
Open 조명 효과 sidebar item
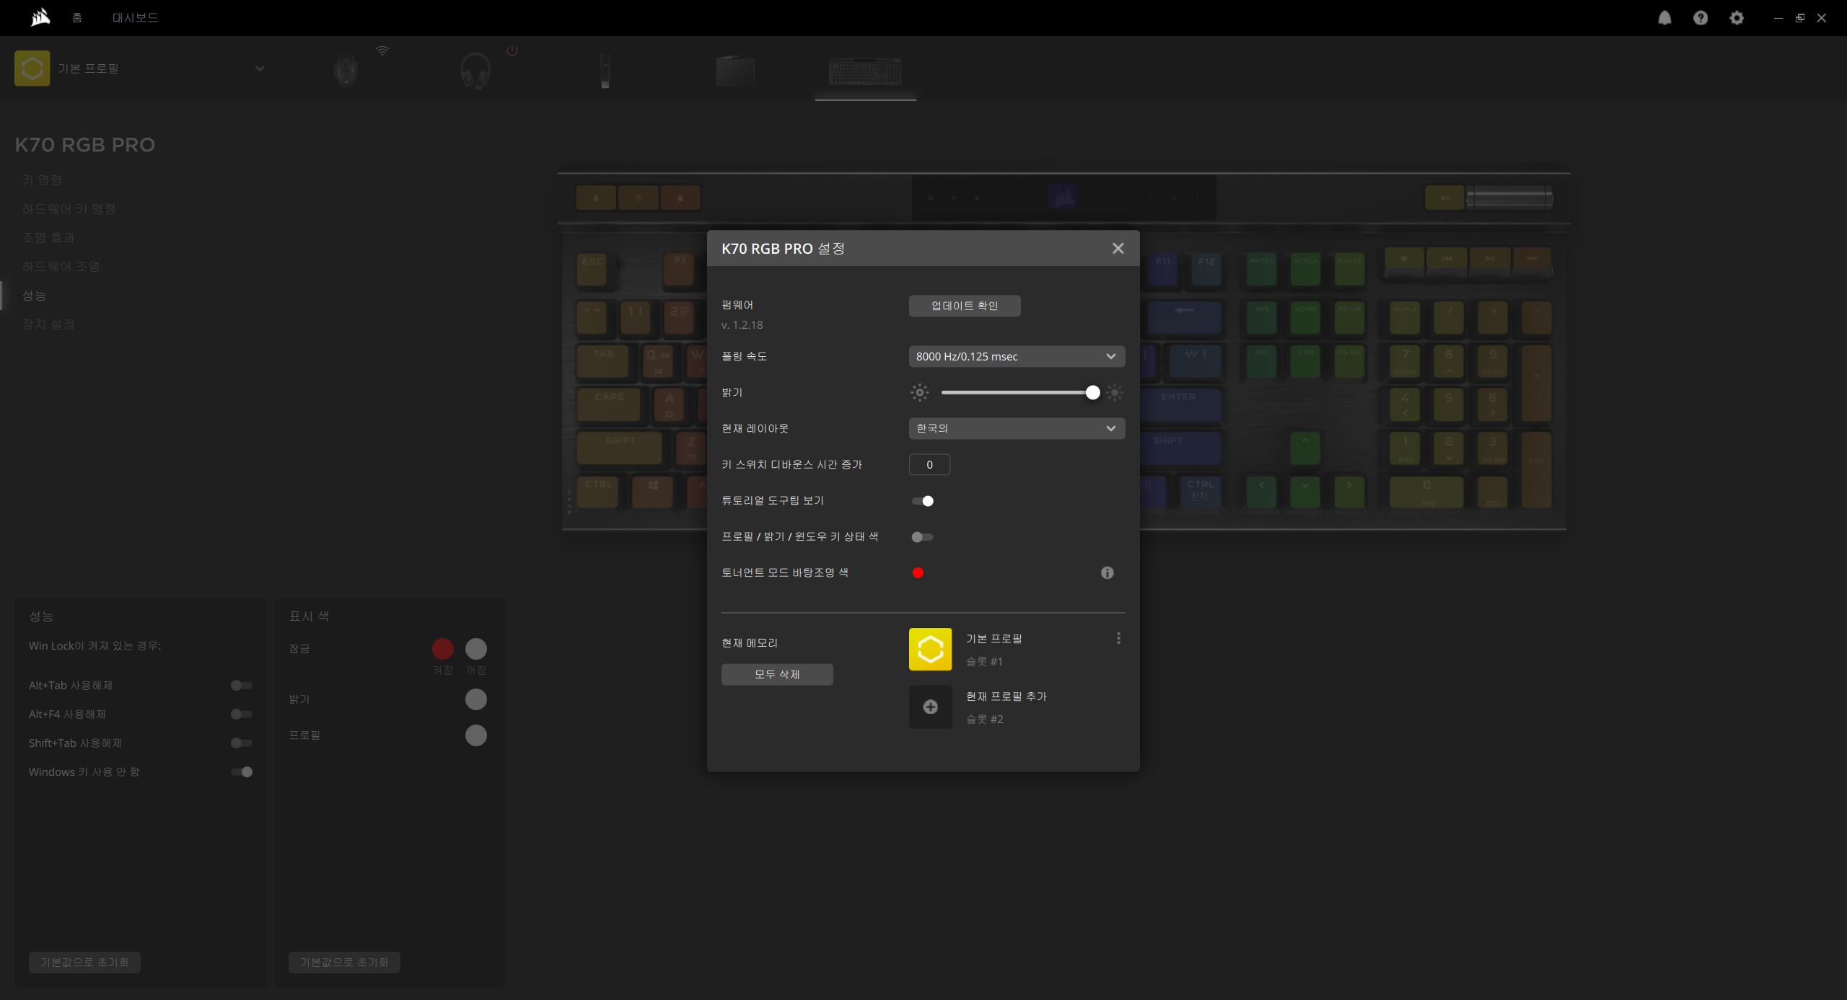pos(48,237)
